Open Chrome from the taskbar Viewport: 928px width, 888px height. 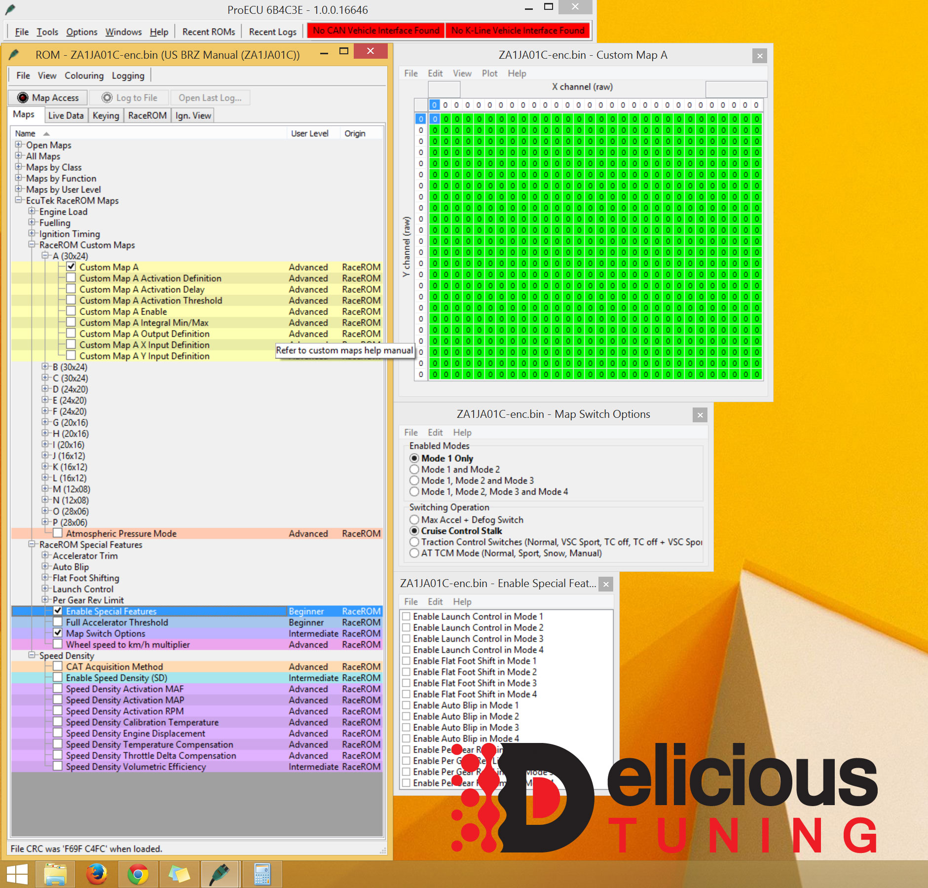(138, 875)
